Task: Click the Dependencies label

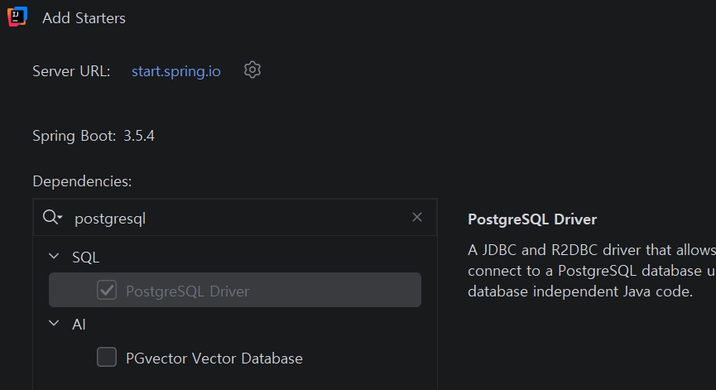Action: click(x=82, y=181)
